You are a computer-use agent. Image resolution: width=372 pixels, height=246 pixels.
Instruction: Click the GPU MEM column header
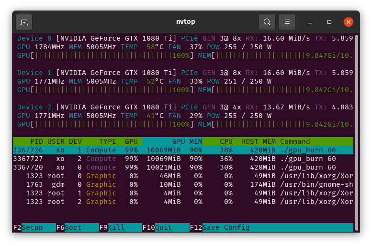pyautogui.click(x=187, y=141)
